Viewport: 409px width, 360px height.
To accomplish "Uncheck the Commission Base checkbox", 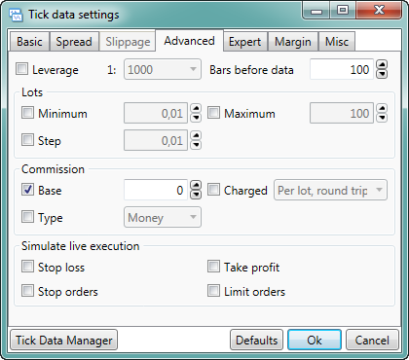I will 27,189.
